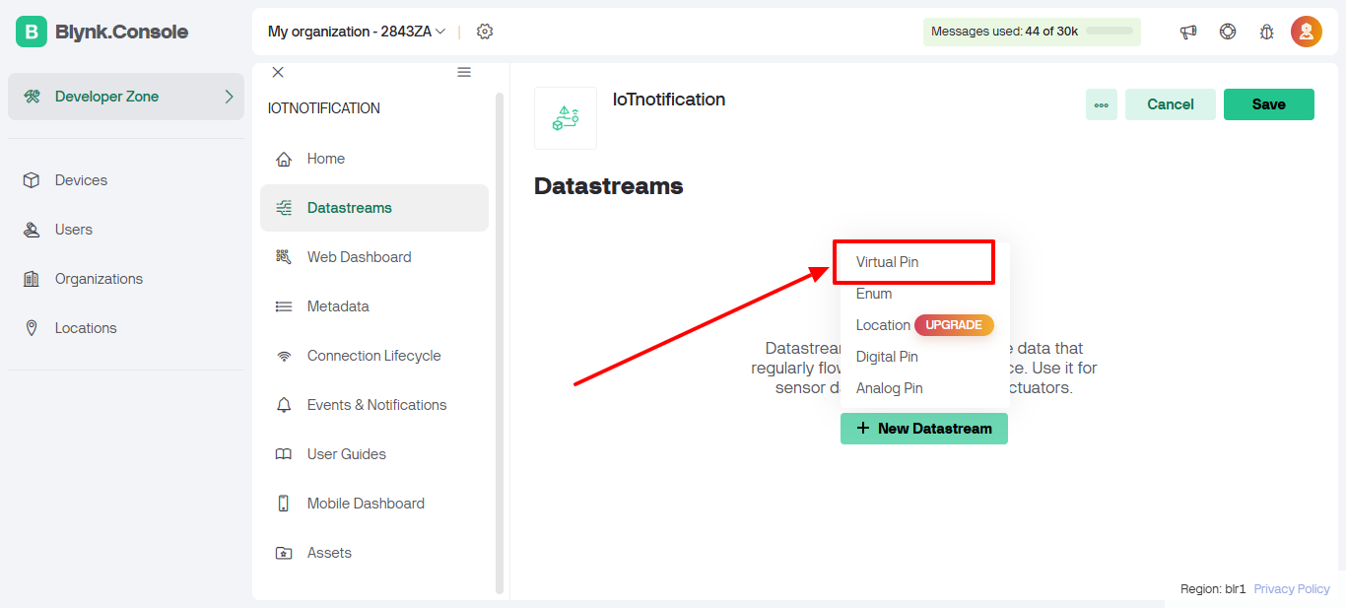Go to Devices

tap(126, 180)
